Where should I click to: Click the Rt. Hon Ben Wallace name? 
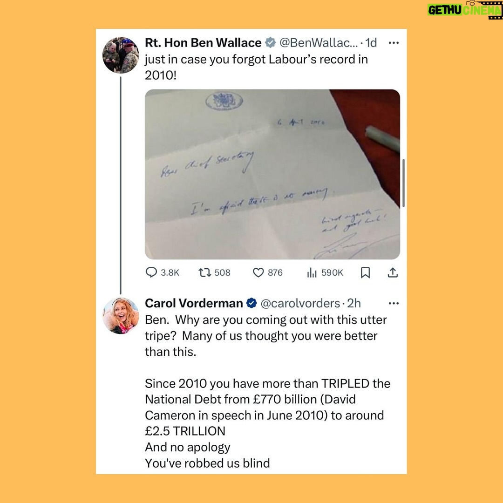[203, 43]
